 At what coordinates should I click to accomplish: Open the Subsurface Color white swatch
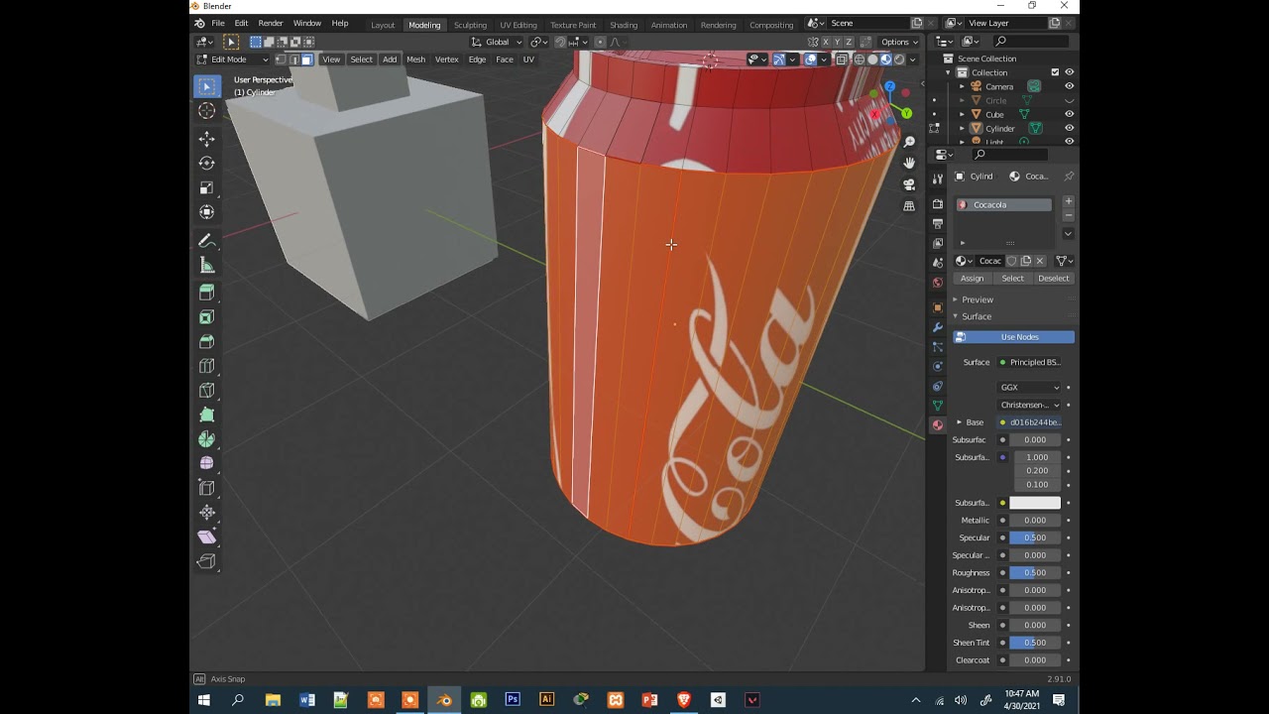(x=1035, y=503)
